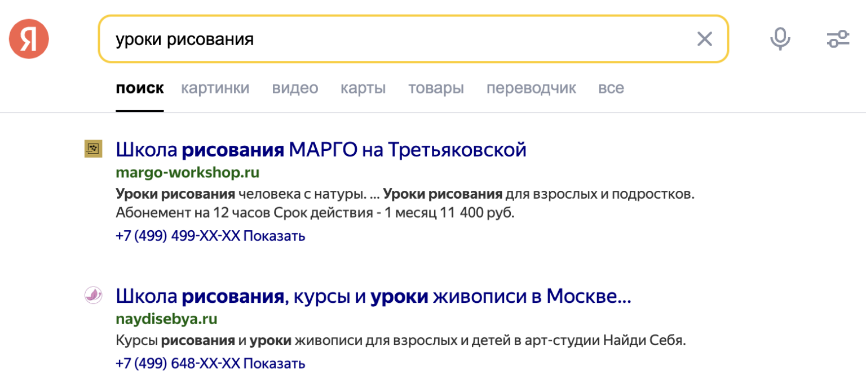Select the поиск tab
This screenshot has height=385, width=866.
140,88
